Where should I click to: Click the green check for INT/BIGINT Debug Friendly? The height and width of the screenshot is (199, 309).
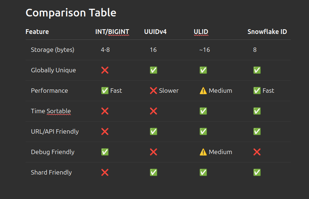[105, 152]
